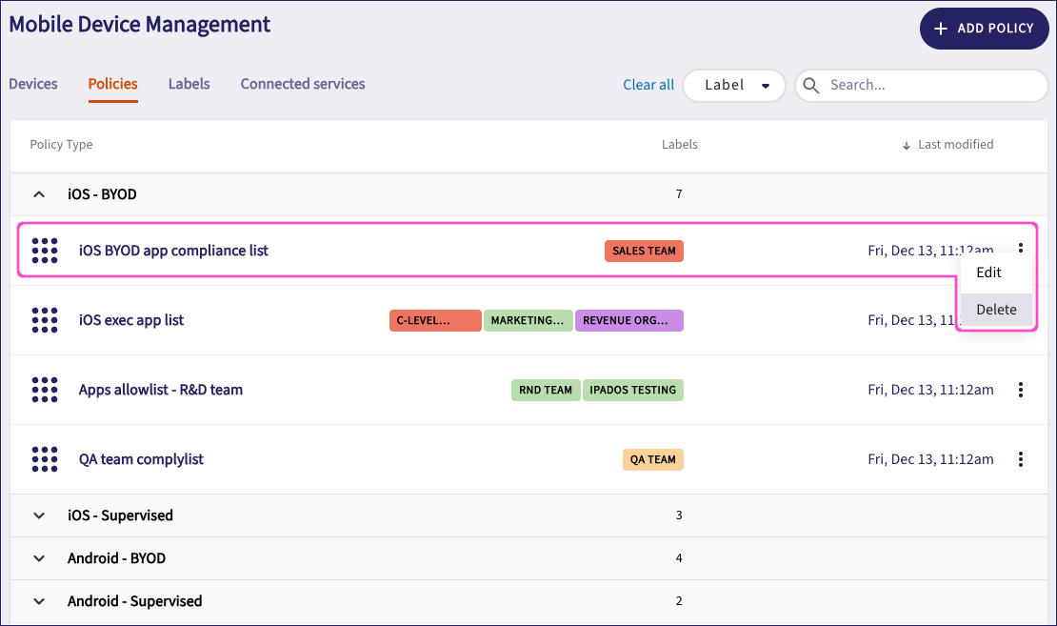
Task: Expand the iOS - Supervised group
Action: point(39,515)
